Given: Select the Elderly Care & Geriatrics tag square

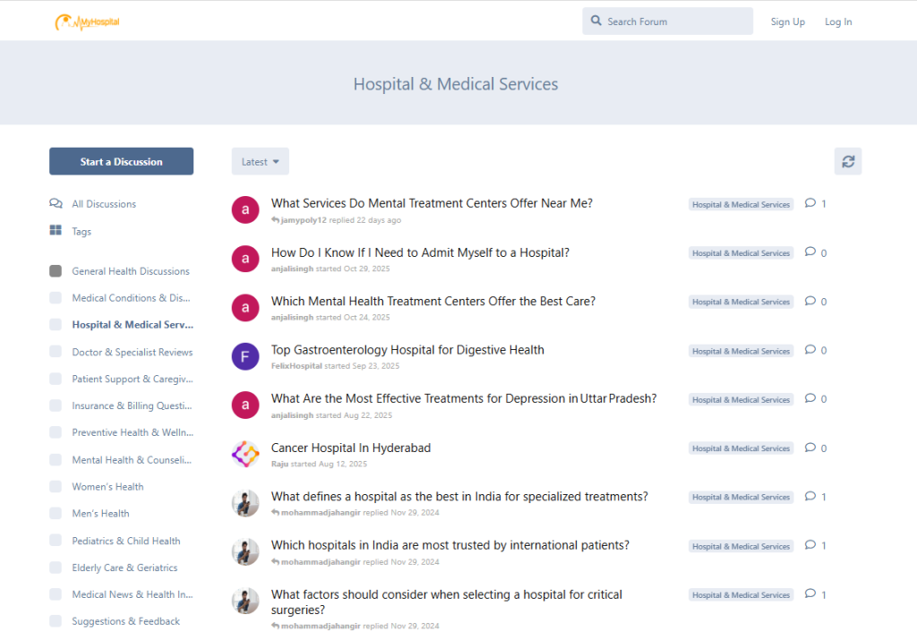Looking at the screenshot, I should pyautogui.click(x=56, y=567).
